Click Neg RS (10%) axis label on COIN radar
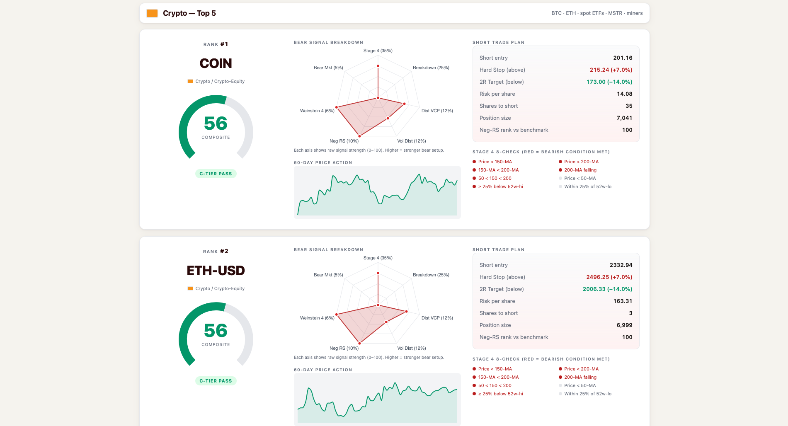Screen dimensions: 788x426 coord(344,141)
